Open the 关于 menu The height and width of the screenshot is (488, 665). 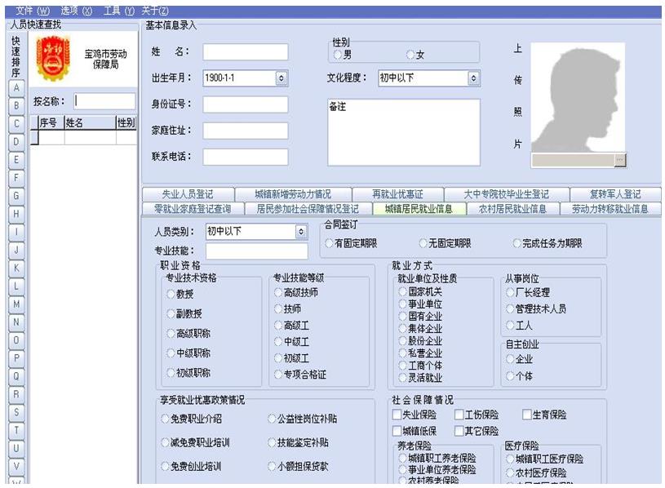(x=155, y=11)
